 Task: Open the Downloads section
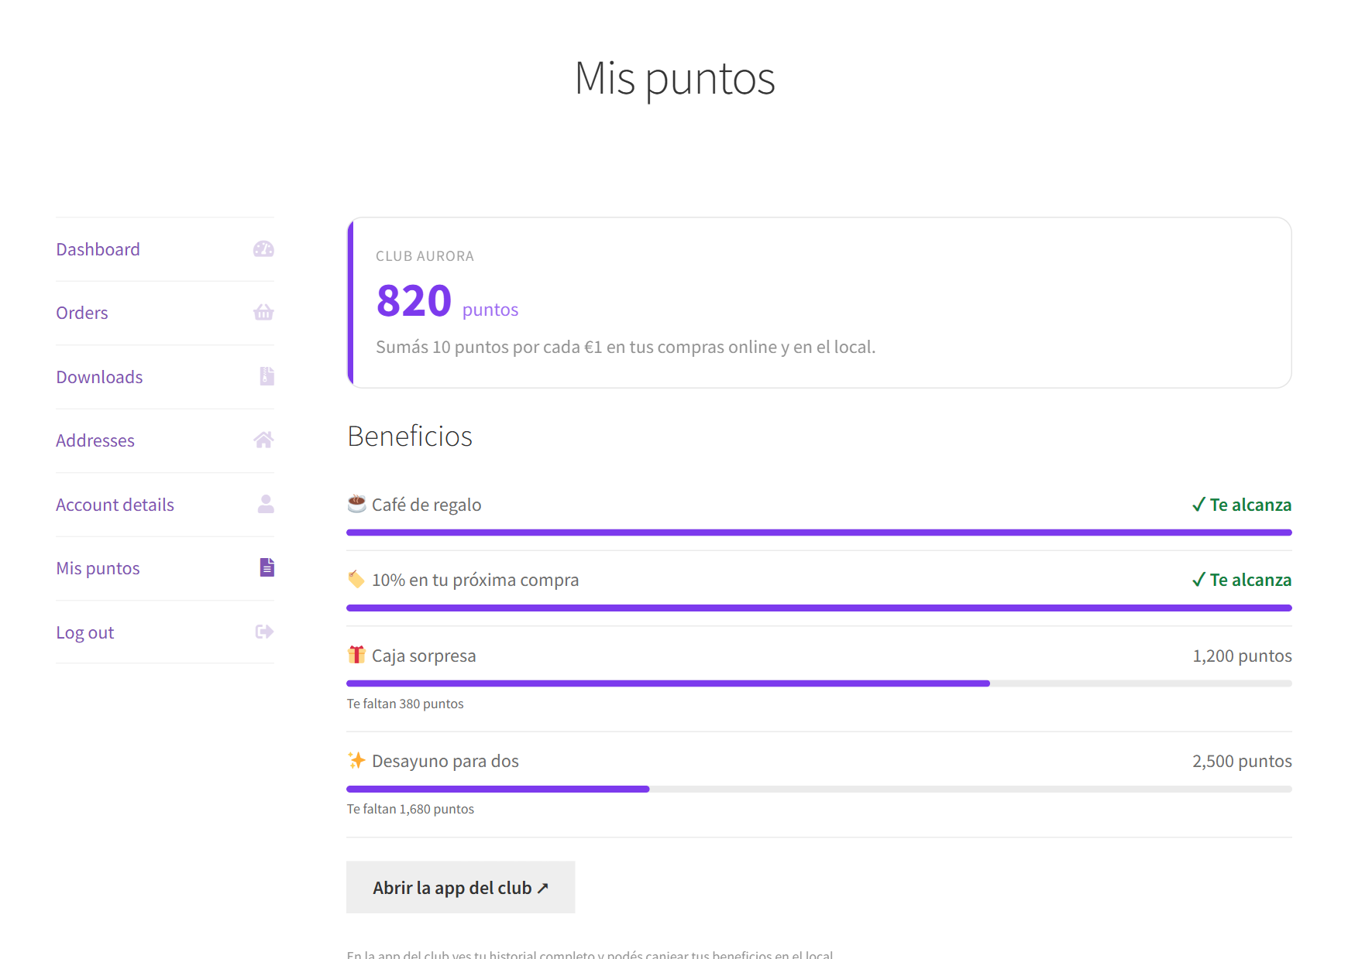(99, 377)
